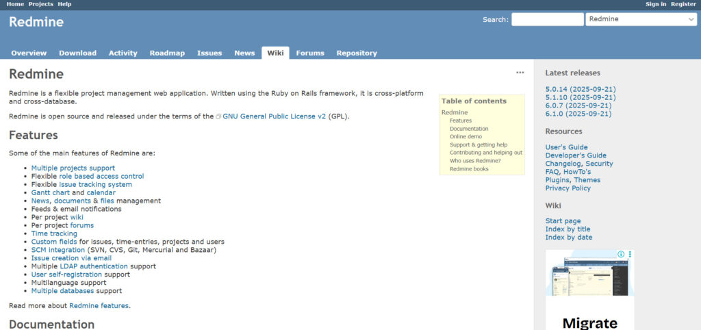Open role based access control link
Image resolution: width=701 pixels, height=330 pixels.
pos(101,176)
